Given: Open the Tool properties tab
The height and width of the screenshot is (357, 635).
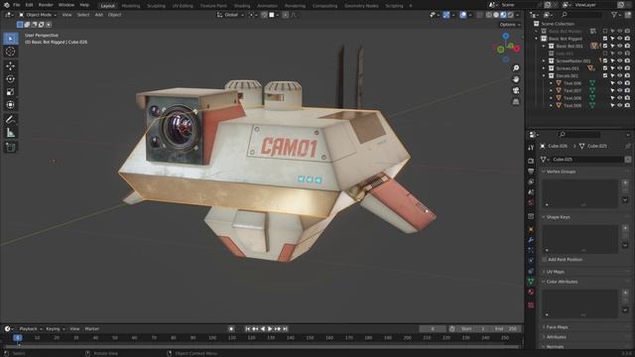Looking at the screenshot, I should tap(531, 148).
